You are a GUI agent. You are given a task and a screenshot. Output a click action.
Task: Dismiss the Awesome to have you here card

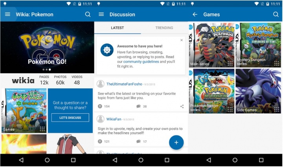point(182,40)
